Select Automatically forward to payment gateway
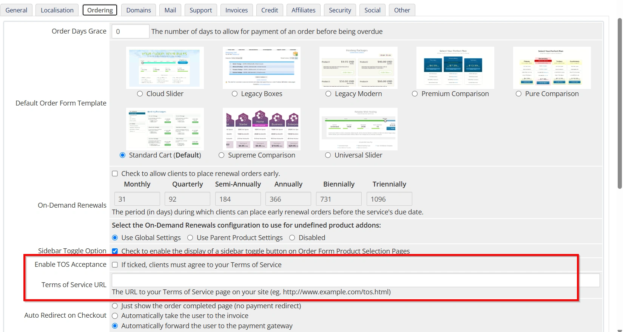The image size is (623, 332). (115, 326)
